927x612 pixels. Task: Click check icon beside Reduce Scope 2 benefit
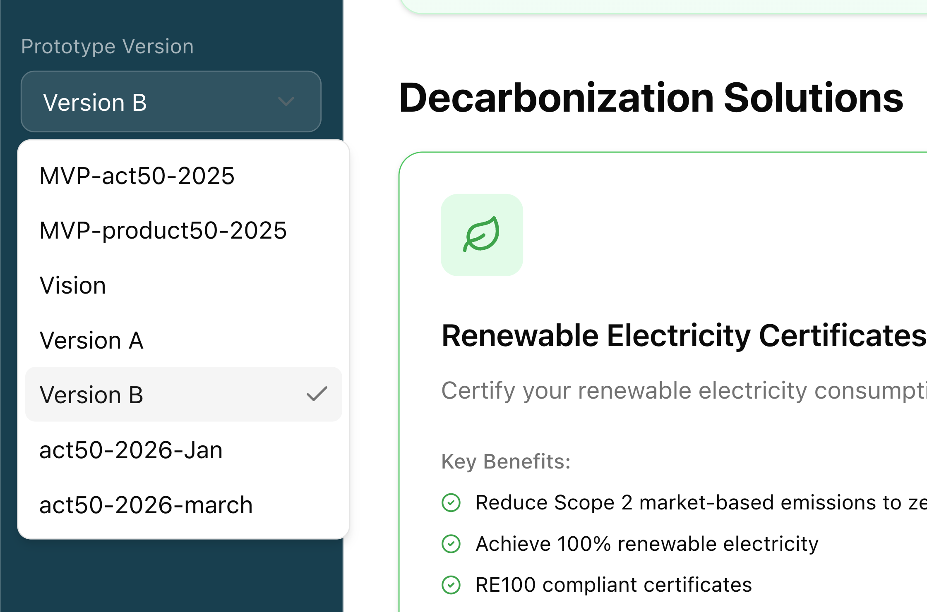451,503
